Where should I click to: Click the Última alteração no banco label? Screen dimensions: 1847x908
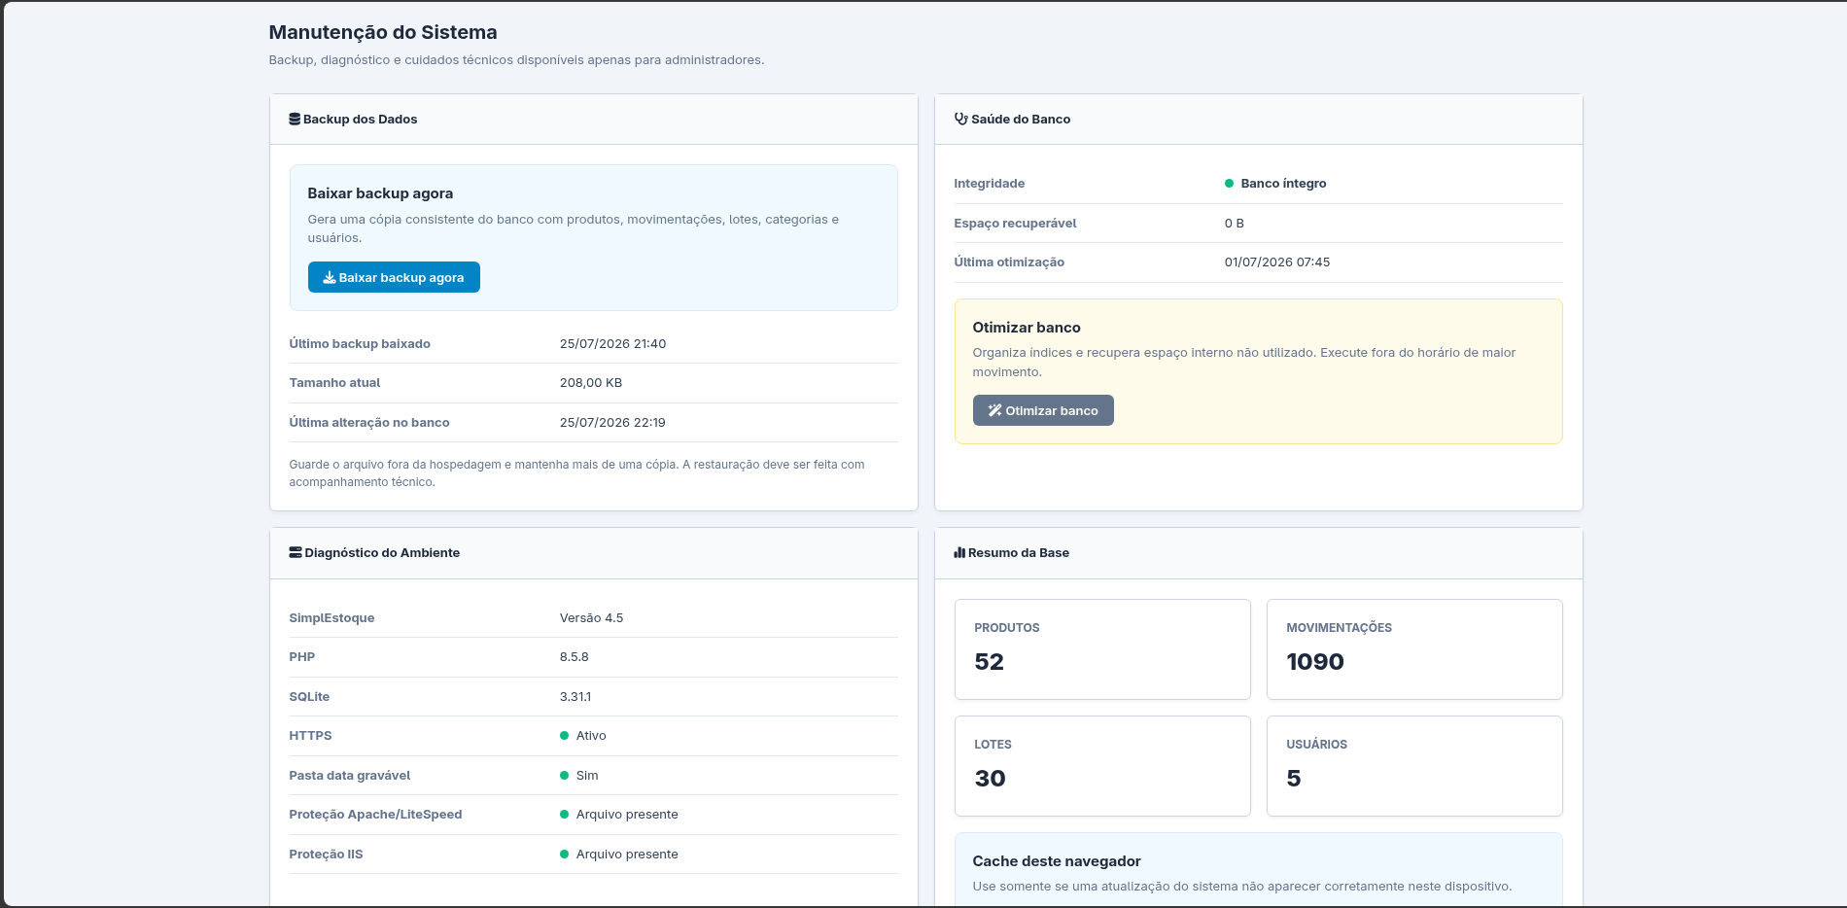[x=369, y=422]
